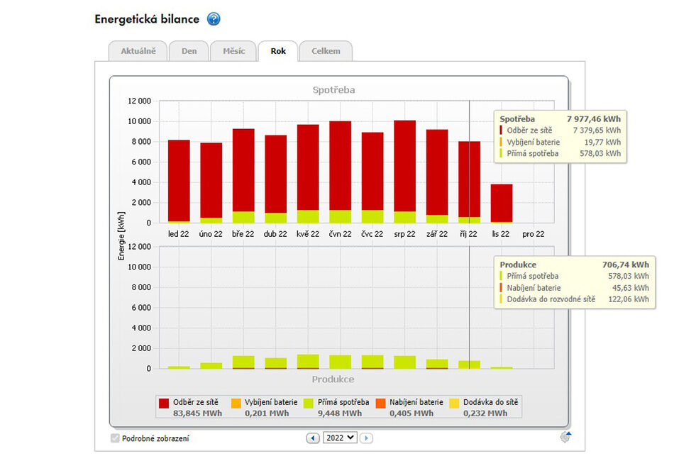Viewport: 674px width, 461px height.
Task: Open the 2022 year dropdown
Action: [x=339, y=438]
